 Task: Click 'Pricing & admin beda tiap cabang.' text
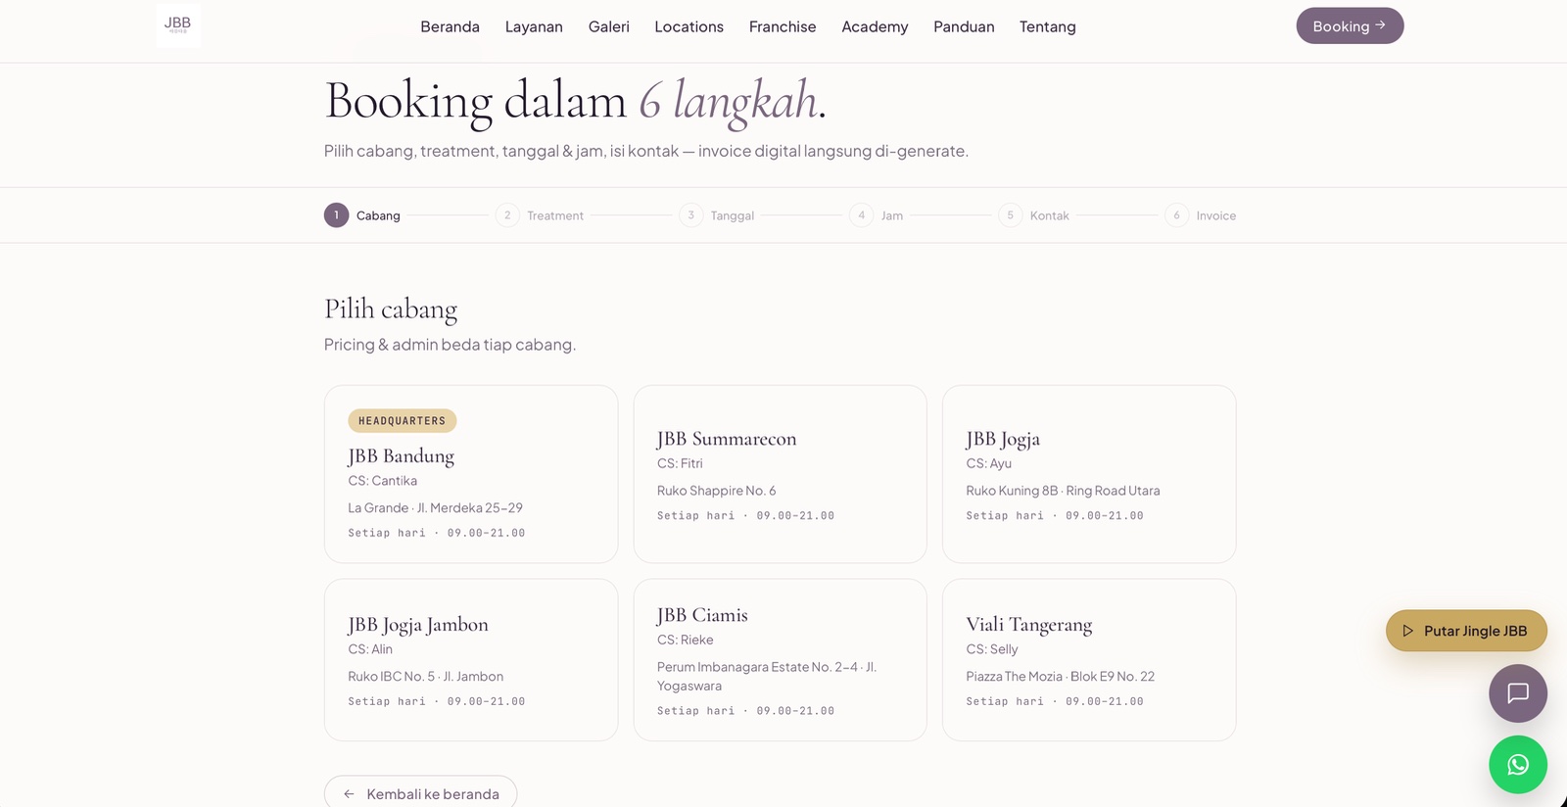click(x=450, y=345)
